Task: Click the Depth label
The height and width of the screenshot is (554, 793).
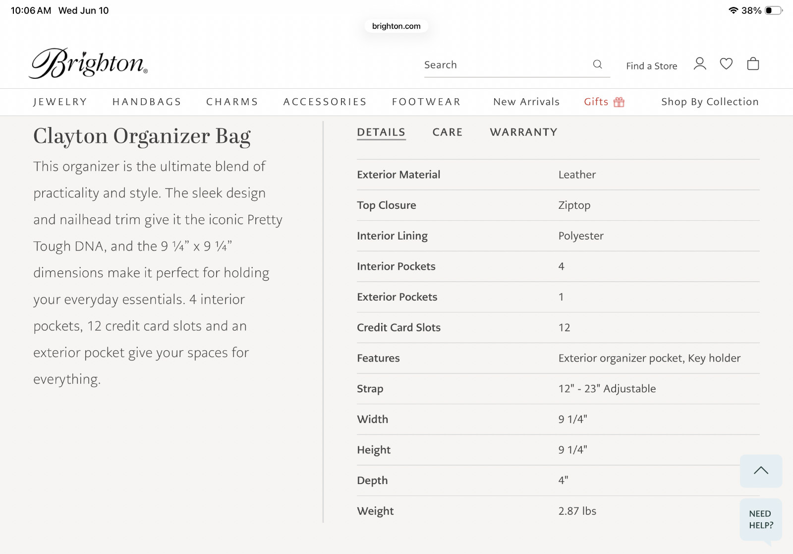Action: click(x=372, y=481)
